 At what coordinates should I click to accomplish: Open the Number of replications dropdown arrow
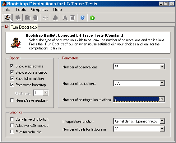point(162,83)
